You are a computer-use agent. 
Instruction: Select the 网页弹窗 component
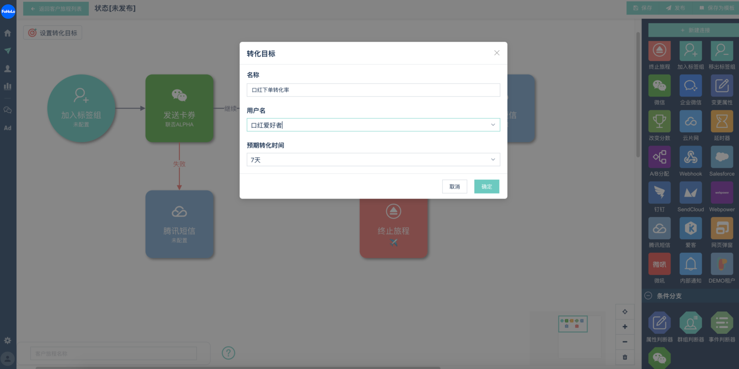click(722, 228)
